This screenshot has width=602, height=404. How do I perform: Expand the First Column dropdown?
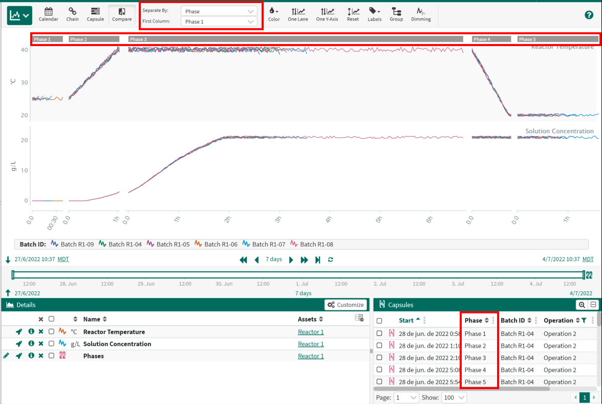[x=219, y=22]
